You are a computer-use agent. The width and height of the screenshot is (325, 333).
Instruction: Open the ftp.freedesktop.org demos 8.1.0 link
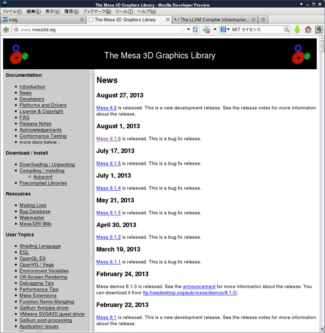click(190, 292)
